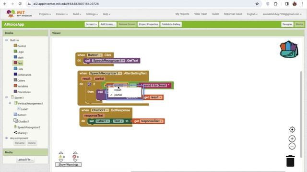Screen dimensions: 307x172
Task: Zoom out with the minus icon
Action: (x=292, y=146)
